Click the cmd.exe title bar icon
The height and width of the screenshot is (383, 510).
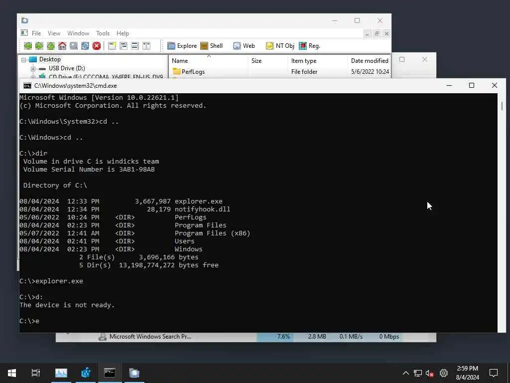click(27, 86)
